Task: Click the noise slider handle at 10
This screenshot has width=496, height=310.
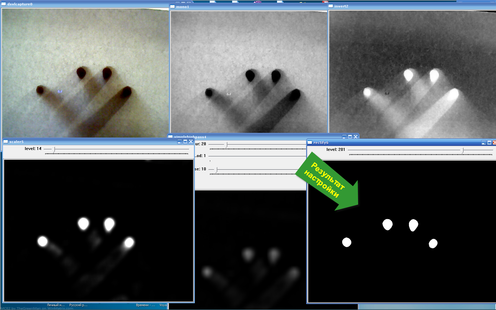Action: coord(216,169)
